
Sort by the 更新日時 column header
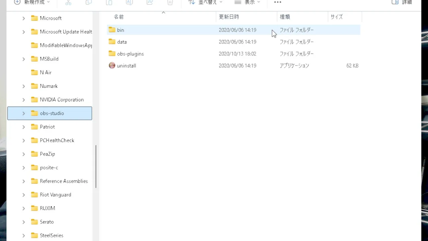click(229, 17)
